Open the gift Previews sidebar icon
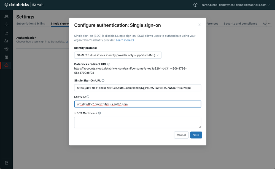The width and height of the screenshot is (275, 169). (x=6, y=57)
